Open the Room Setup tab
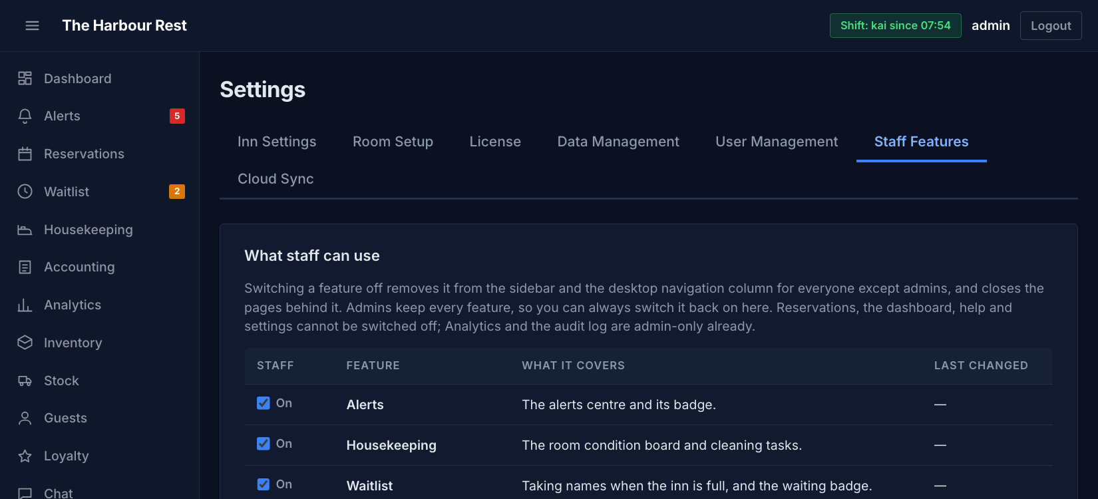Screen dimensions: 1098x499 pyautogui.click(x=393, y=142)
